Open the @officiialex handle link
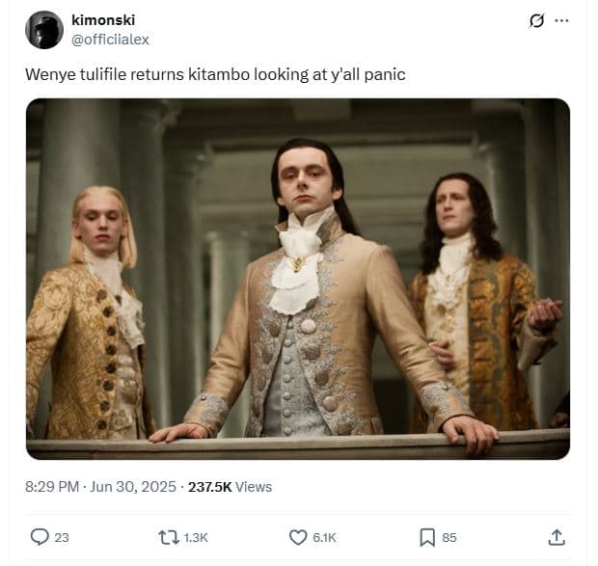598x566 pixels. click(x=110, y=40)
